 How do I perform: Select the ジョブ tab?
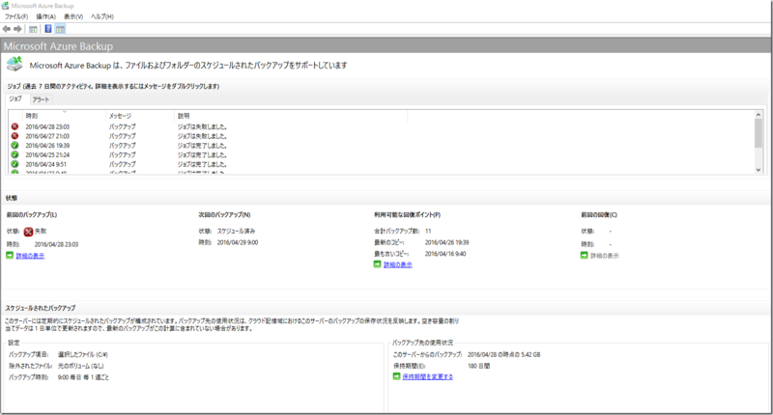[x=15, y=99]
